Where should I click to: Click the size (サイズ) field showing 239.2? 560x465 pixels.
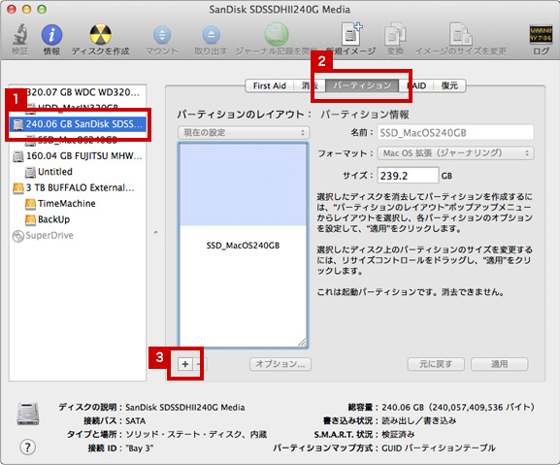tap(408, 176)
